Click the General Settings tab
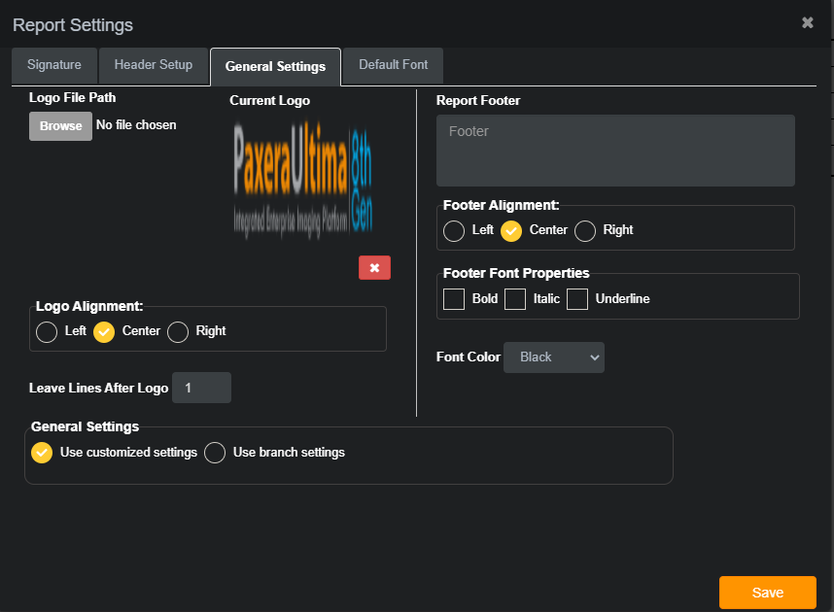Screen dimensions: 834x612 coord(275,67)
